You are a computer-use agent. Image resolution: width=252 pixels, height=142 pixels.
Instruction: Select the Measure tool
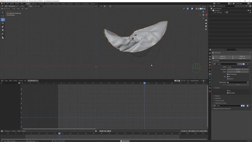3,37
